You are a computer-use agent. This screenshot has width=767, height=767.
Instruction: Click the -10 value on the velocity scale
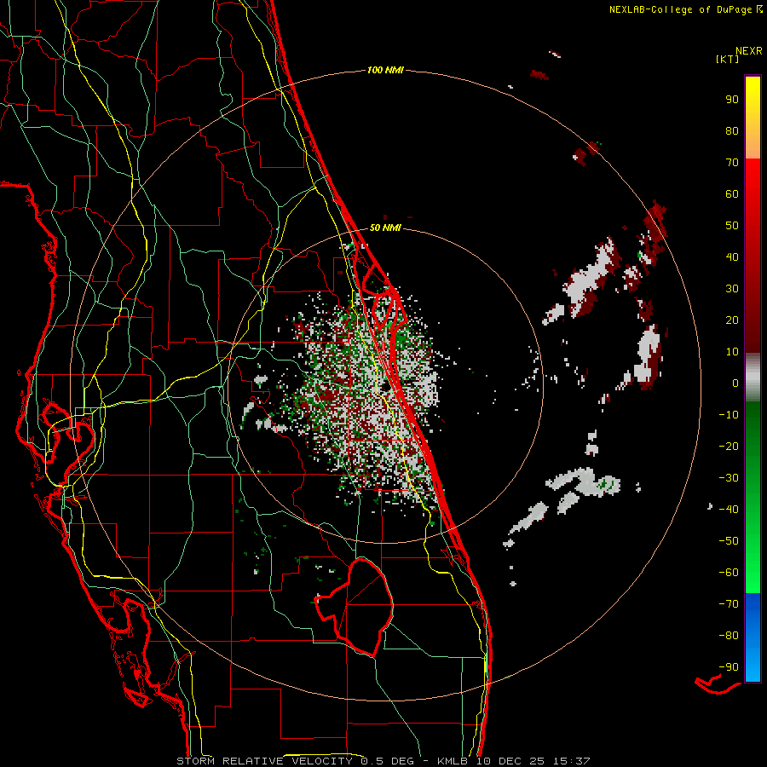729,415
